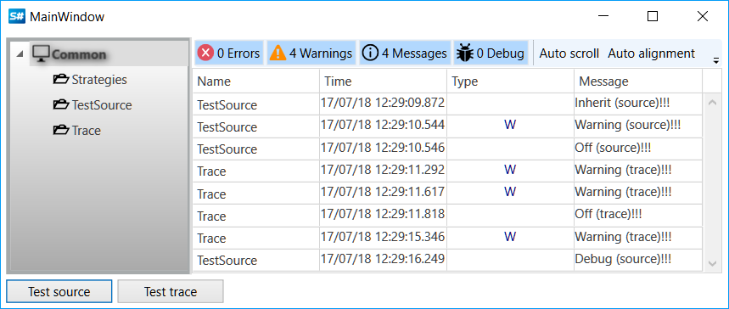Select the 'Inherit (source)!!!' message cell
Image resolution: width=729 pixels, height=309 pixels.
pos(638,104)
